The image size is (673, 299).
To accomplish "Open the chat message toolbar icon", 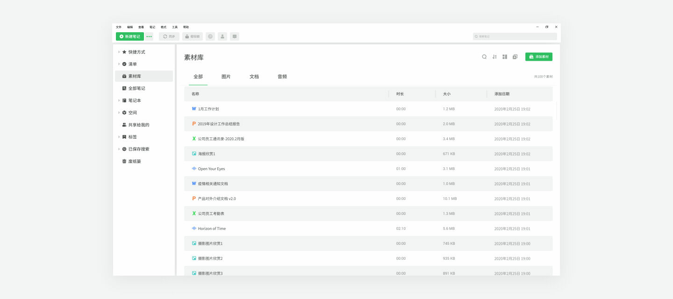I will point(235,36).
